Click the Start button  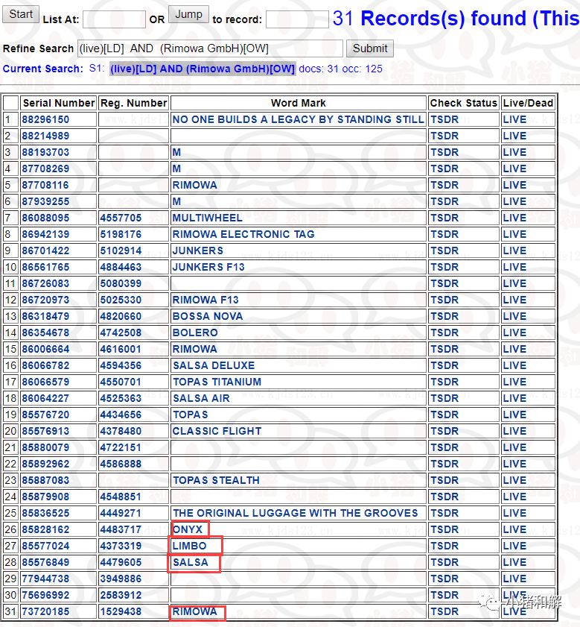pyautogui.click(x=21, y=14)
